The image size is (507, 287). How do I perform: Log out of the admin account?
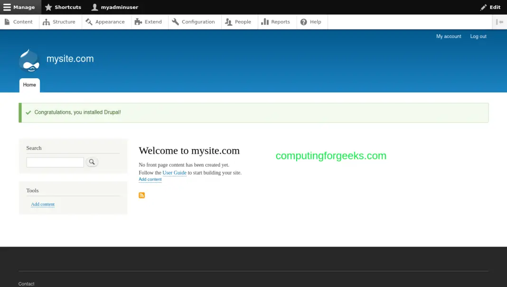point(478,36)
